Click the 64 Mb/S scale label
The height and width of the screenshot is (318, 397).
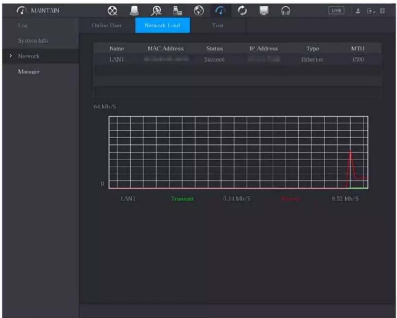[105, 106]
